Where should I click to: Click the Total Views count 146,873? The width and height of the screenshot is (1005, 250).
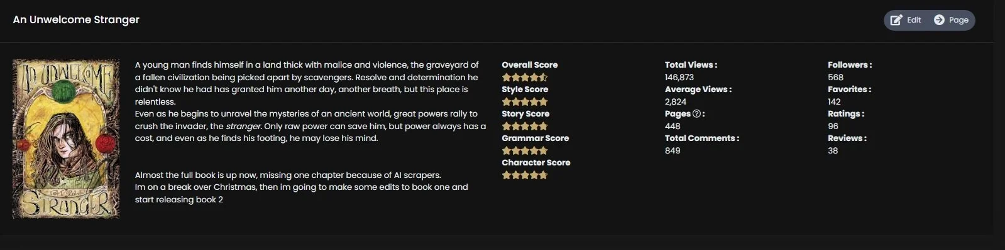[679, 77]
